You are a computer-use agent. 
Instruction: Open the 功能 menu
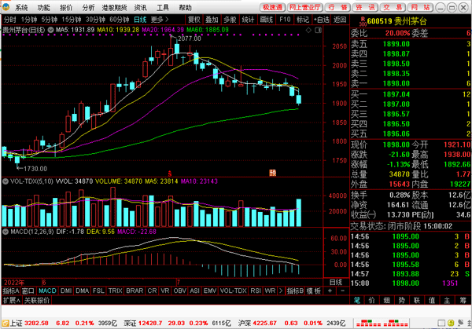pyautogui.click(x=43, y=8)
